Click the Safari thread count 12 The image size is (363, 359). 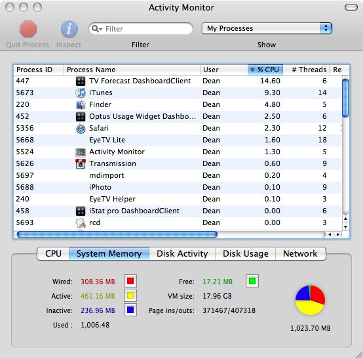(x=322, y=128)
